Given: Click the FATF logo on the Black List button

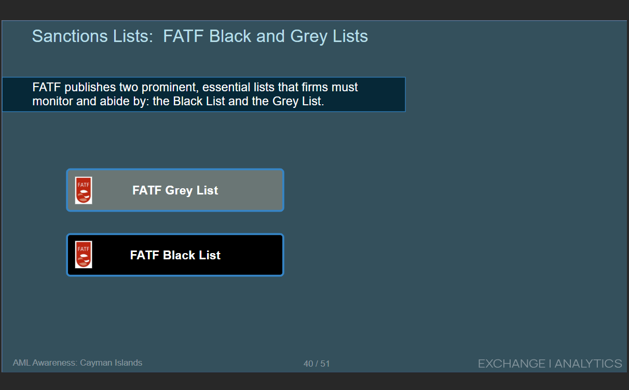Looking at the screenshot, I should point(84,255).
